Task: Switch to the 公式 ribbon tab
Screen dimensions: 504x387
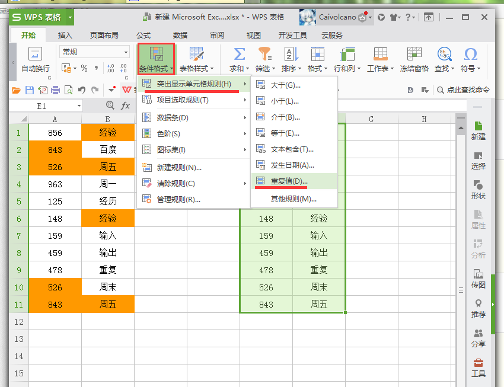Action: click(x=143, y=36)
